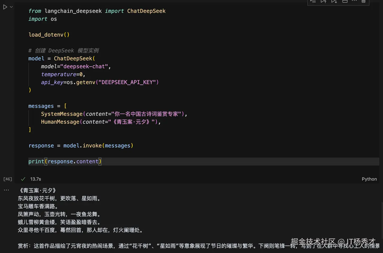The image size is (383, 253).
Task: Place cursor in print(response.content) line
Action: click(x=65, y=161)
